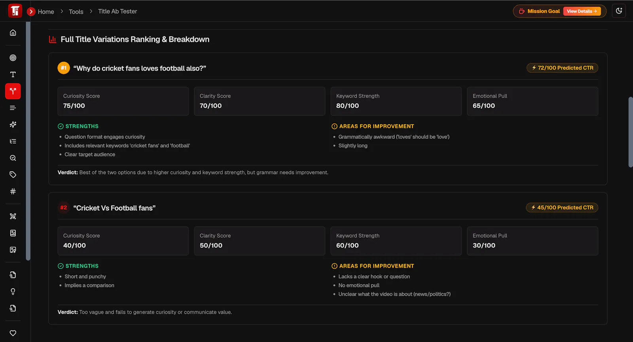Image resolution: width=633 pixels, height=342 pixels.
Task: Click the Title Ab Tester breadcrumb
Action: click(x=118, y=11)
